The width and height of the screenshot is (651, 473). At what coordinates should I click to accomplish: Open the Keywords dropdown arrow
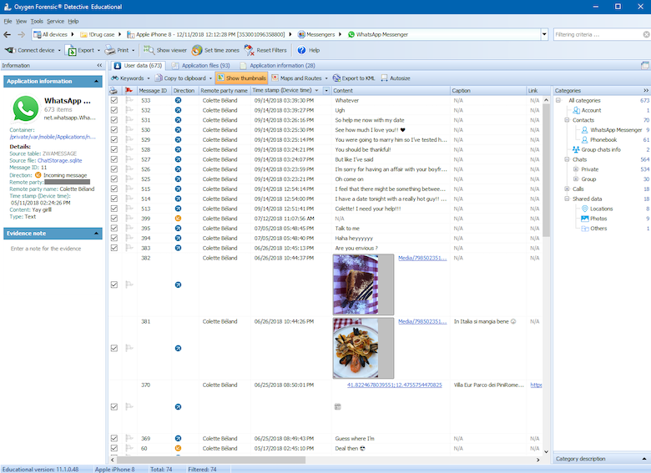point(149,78)
